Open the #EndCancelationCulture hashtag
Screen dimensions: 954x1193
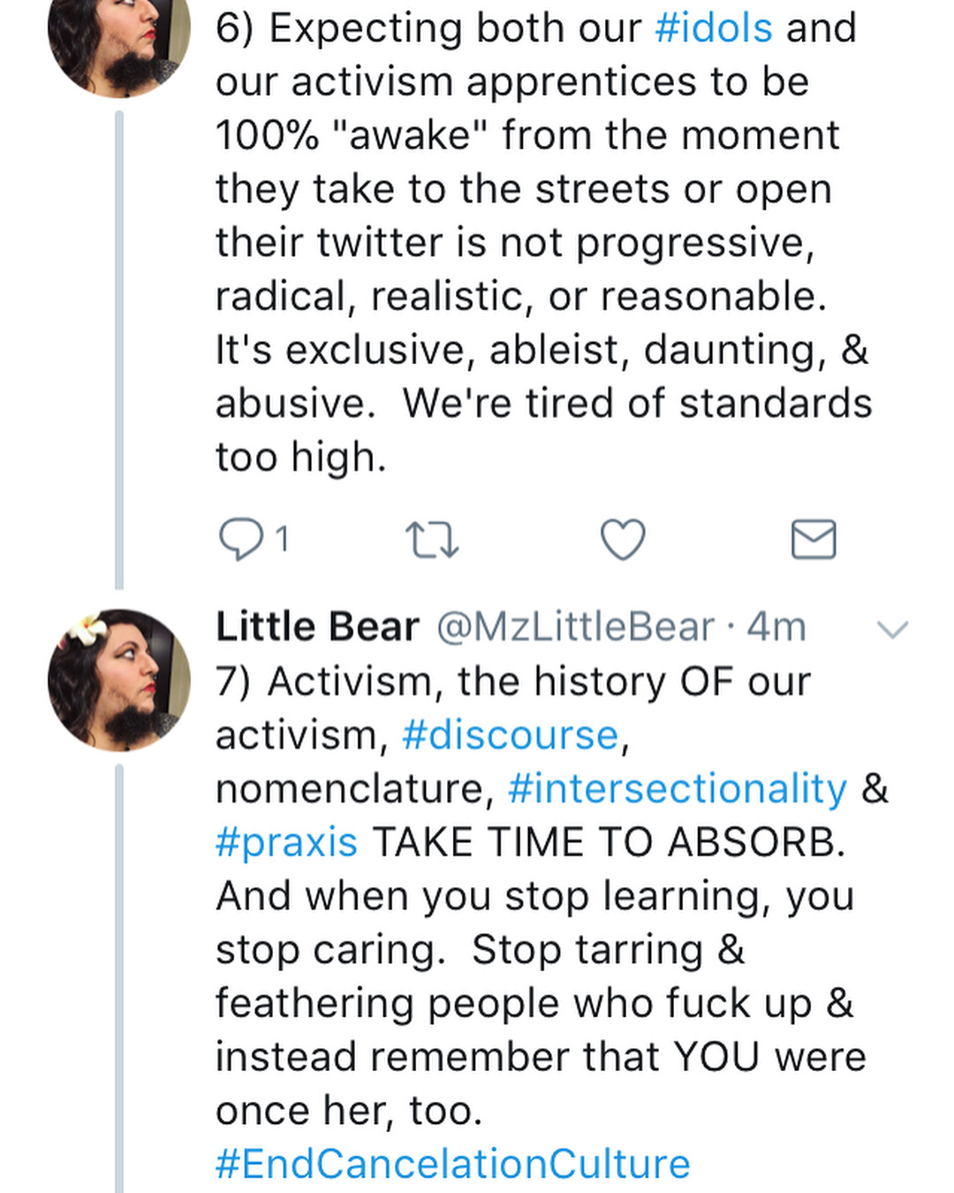[452, 1164]
